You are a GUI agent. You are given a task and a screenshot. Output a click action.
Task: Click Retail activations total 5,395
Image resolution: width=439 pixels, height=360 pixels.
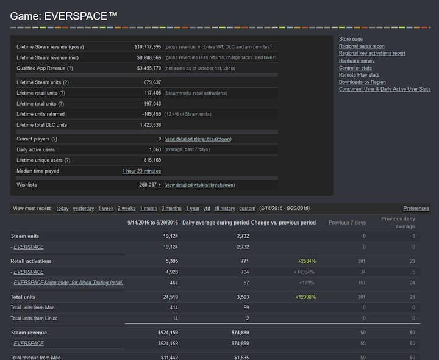coord(171,261)
